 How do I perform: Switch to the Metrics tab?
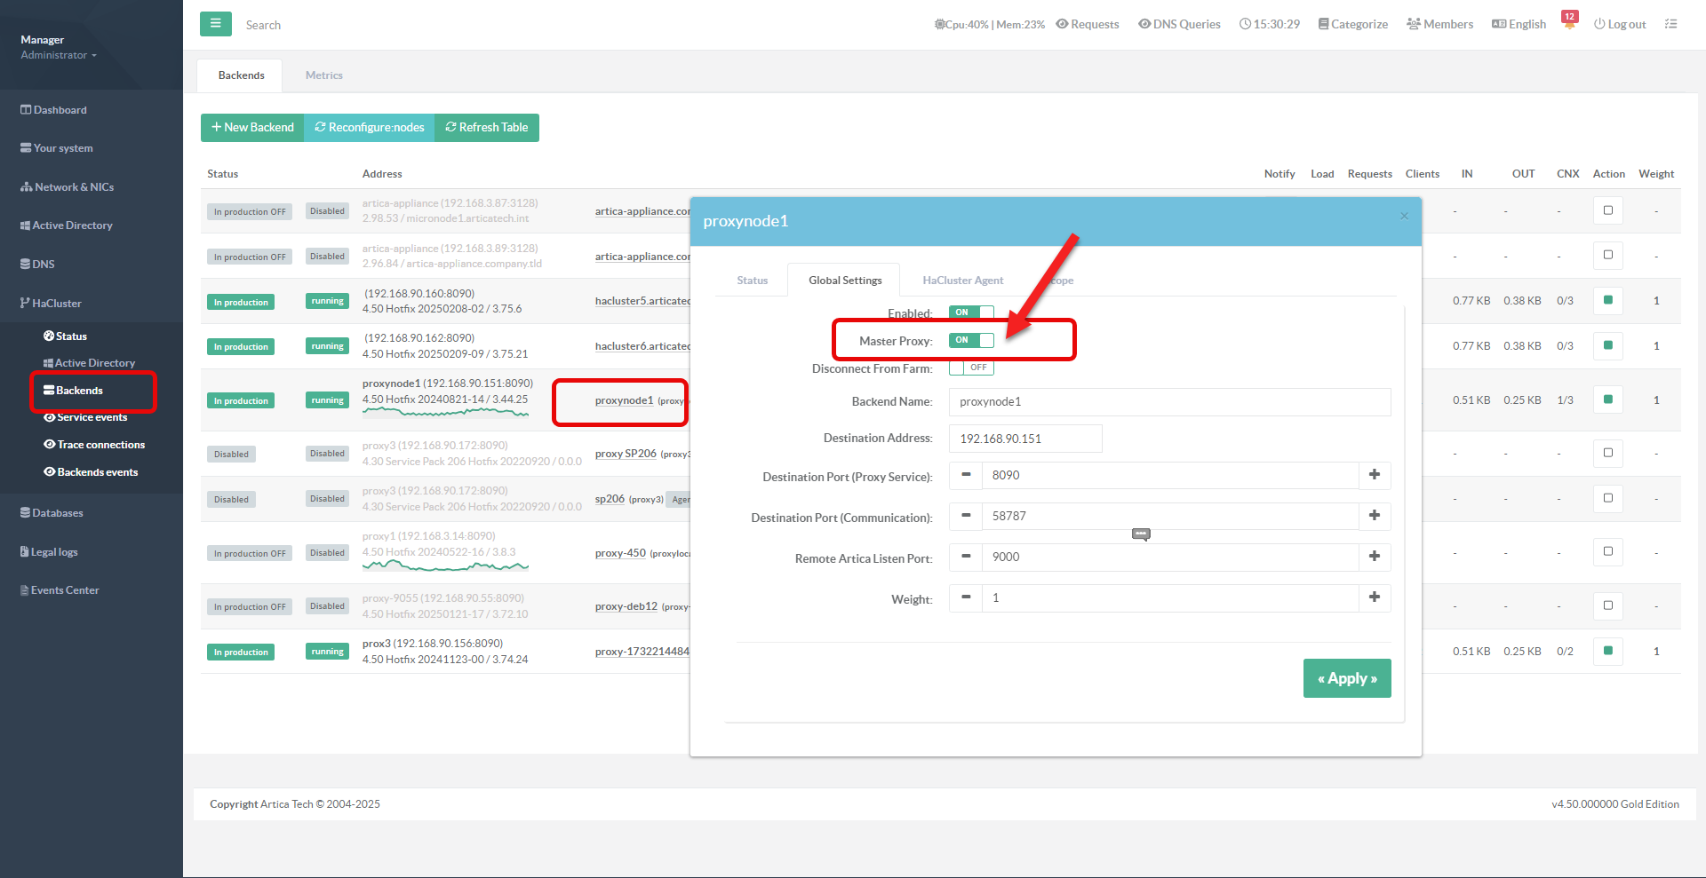coord(323,75)
